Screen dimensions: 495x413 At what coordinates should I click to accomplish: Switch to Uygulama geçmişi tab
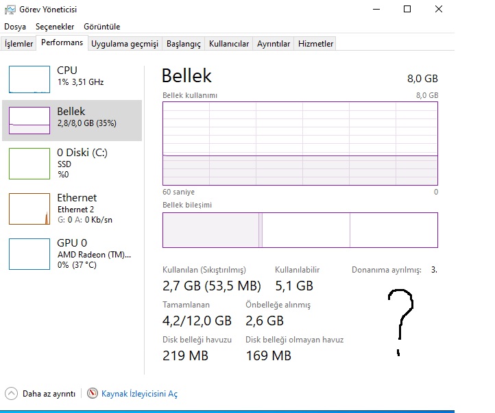pos(125,44)
